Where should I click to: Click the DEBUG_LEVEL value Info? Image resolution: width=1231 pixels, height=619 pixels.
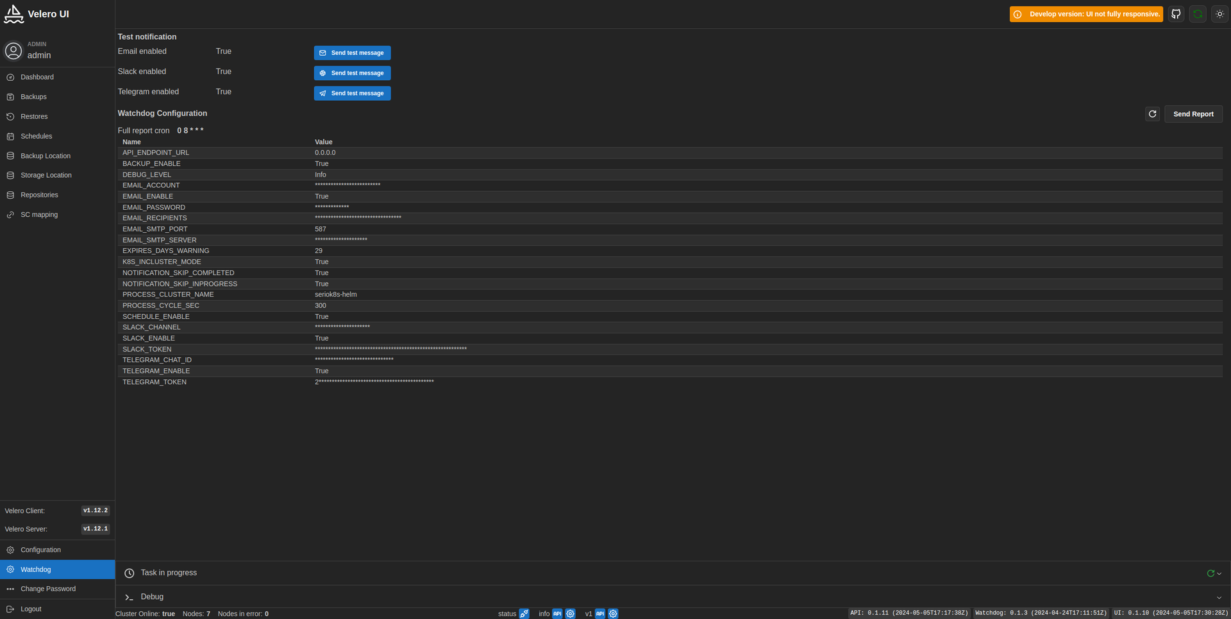pyautogui.click(x=321, y=174)
